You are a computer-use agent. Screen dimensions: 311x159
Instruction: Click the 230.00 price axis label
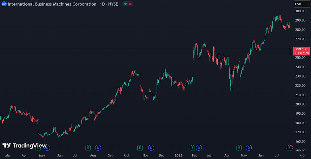pos(300,76)
